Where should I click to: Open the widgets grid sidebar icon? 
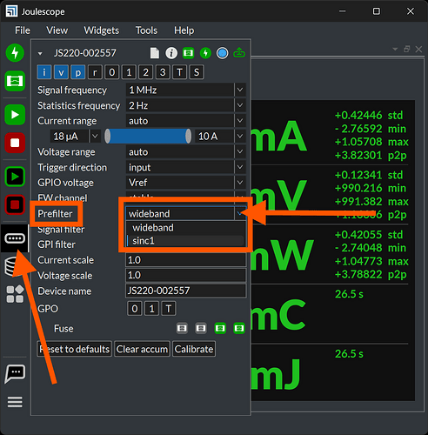[x=15, y=294]
